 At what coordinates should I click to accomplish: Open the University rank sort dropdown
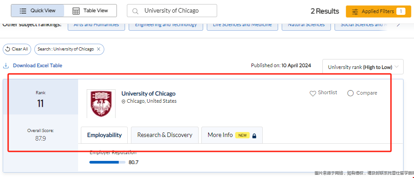[363, 67]
